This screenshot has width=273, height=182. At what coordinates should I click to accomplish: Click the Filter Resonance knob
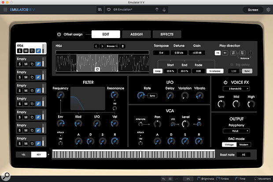pos(114,95)
